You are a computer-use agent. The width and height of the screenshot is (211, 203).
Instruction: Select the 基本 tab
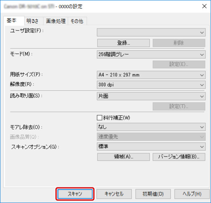click(13, 21)
